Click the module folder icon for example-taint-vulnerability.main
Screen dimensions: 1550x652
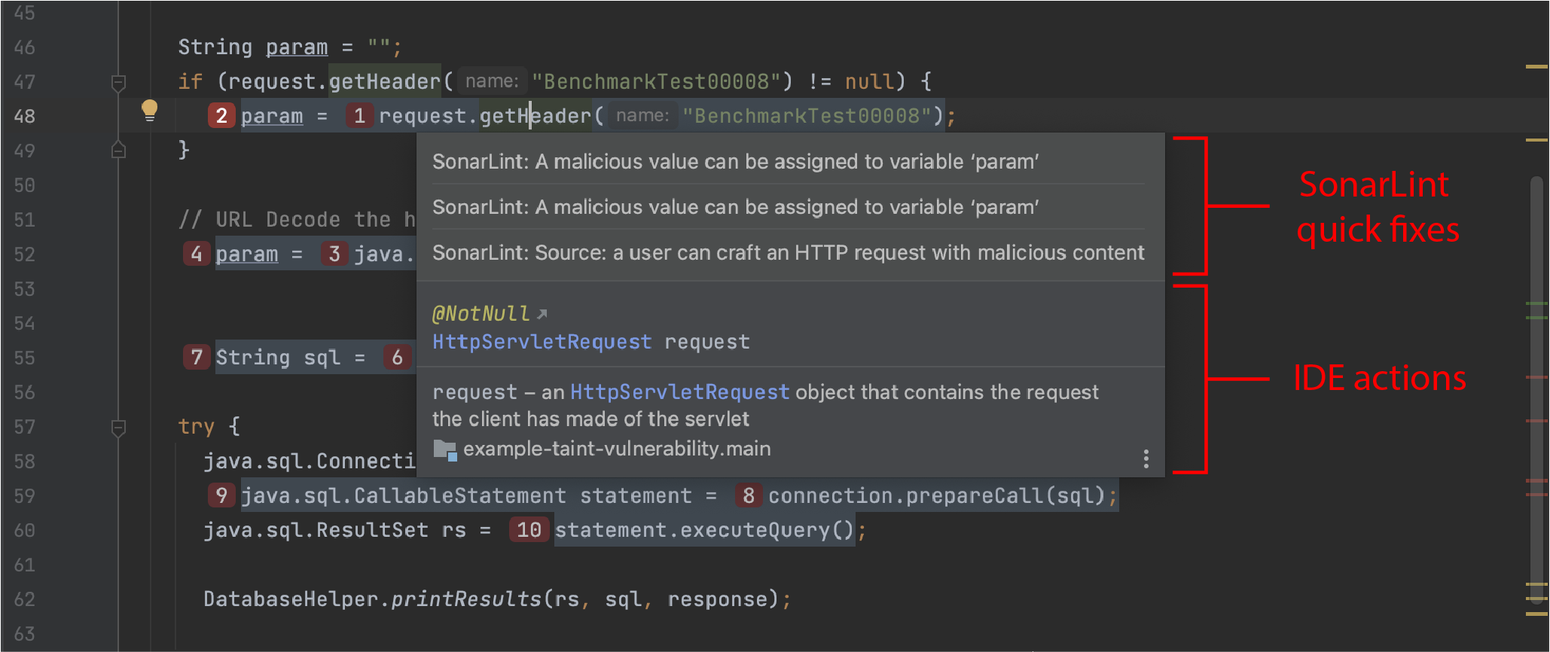click(445, 450)
